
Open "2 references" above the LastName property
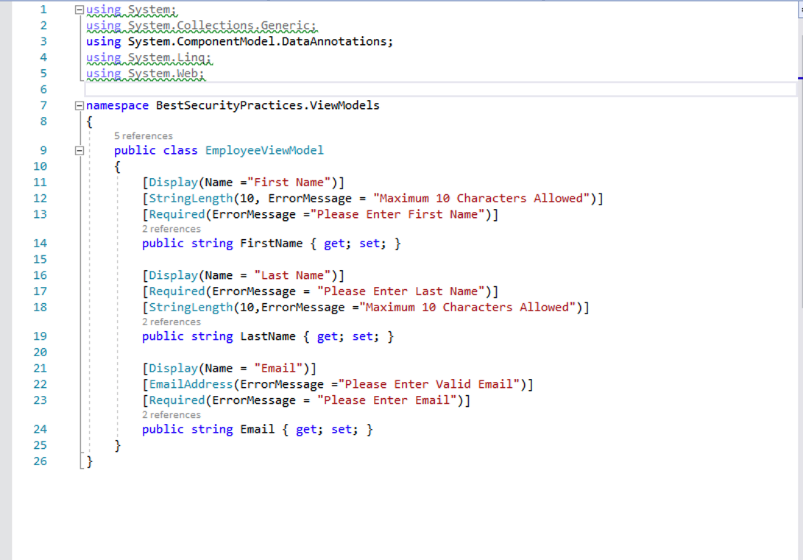click(x=171, y=322)
